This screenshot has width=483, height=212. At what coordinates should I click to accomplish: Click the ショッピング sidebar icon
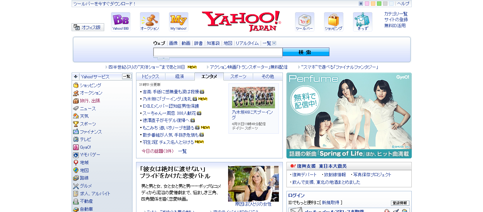(76, 85)
